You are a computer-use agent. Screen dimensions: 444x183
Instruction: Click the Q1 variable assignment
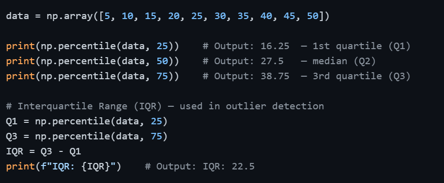(x=87, y=121)
